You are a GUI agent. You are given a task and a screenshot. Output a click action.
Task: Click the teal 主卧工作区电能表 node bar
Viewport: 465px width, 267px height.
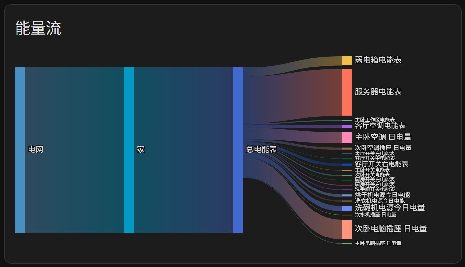346,120
